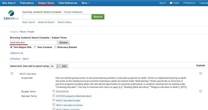This screenshot has height=110, width=208.
Task: Select the Term Begins With radio button
Action: click(x=11, y=47)
